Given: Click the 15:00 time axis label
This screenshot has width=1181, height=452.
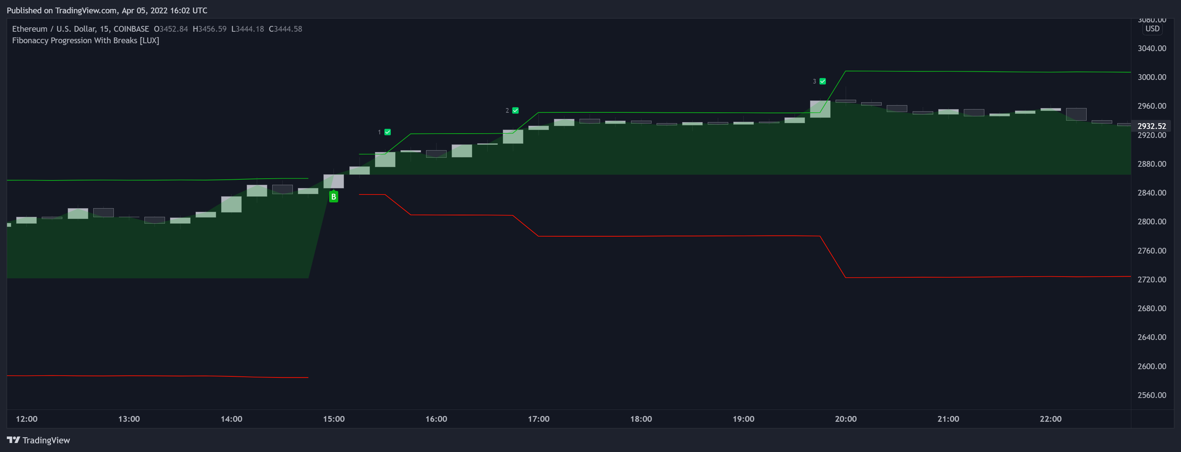Looking at the screenshot, I should point(334,419).
